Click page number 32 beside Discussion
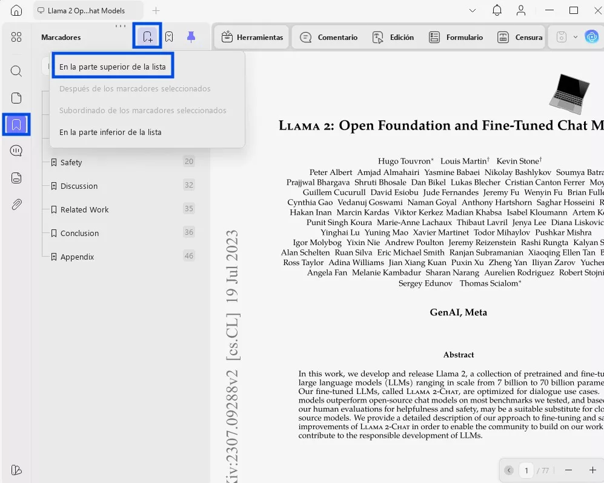Screen dimensions: 604x483 pyautogui.click(x=189, y=185)
